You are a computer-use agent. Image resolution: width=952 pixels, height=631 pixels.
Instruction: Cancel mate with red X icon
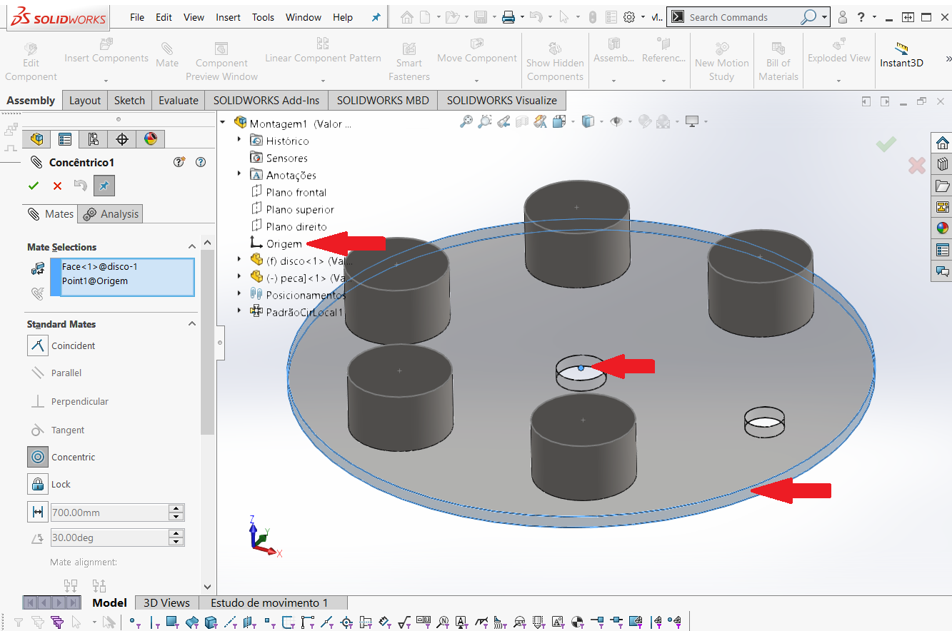click(57, 186)
